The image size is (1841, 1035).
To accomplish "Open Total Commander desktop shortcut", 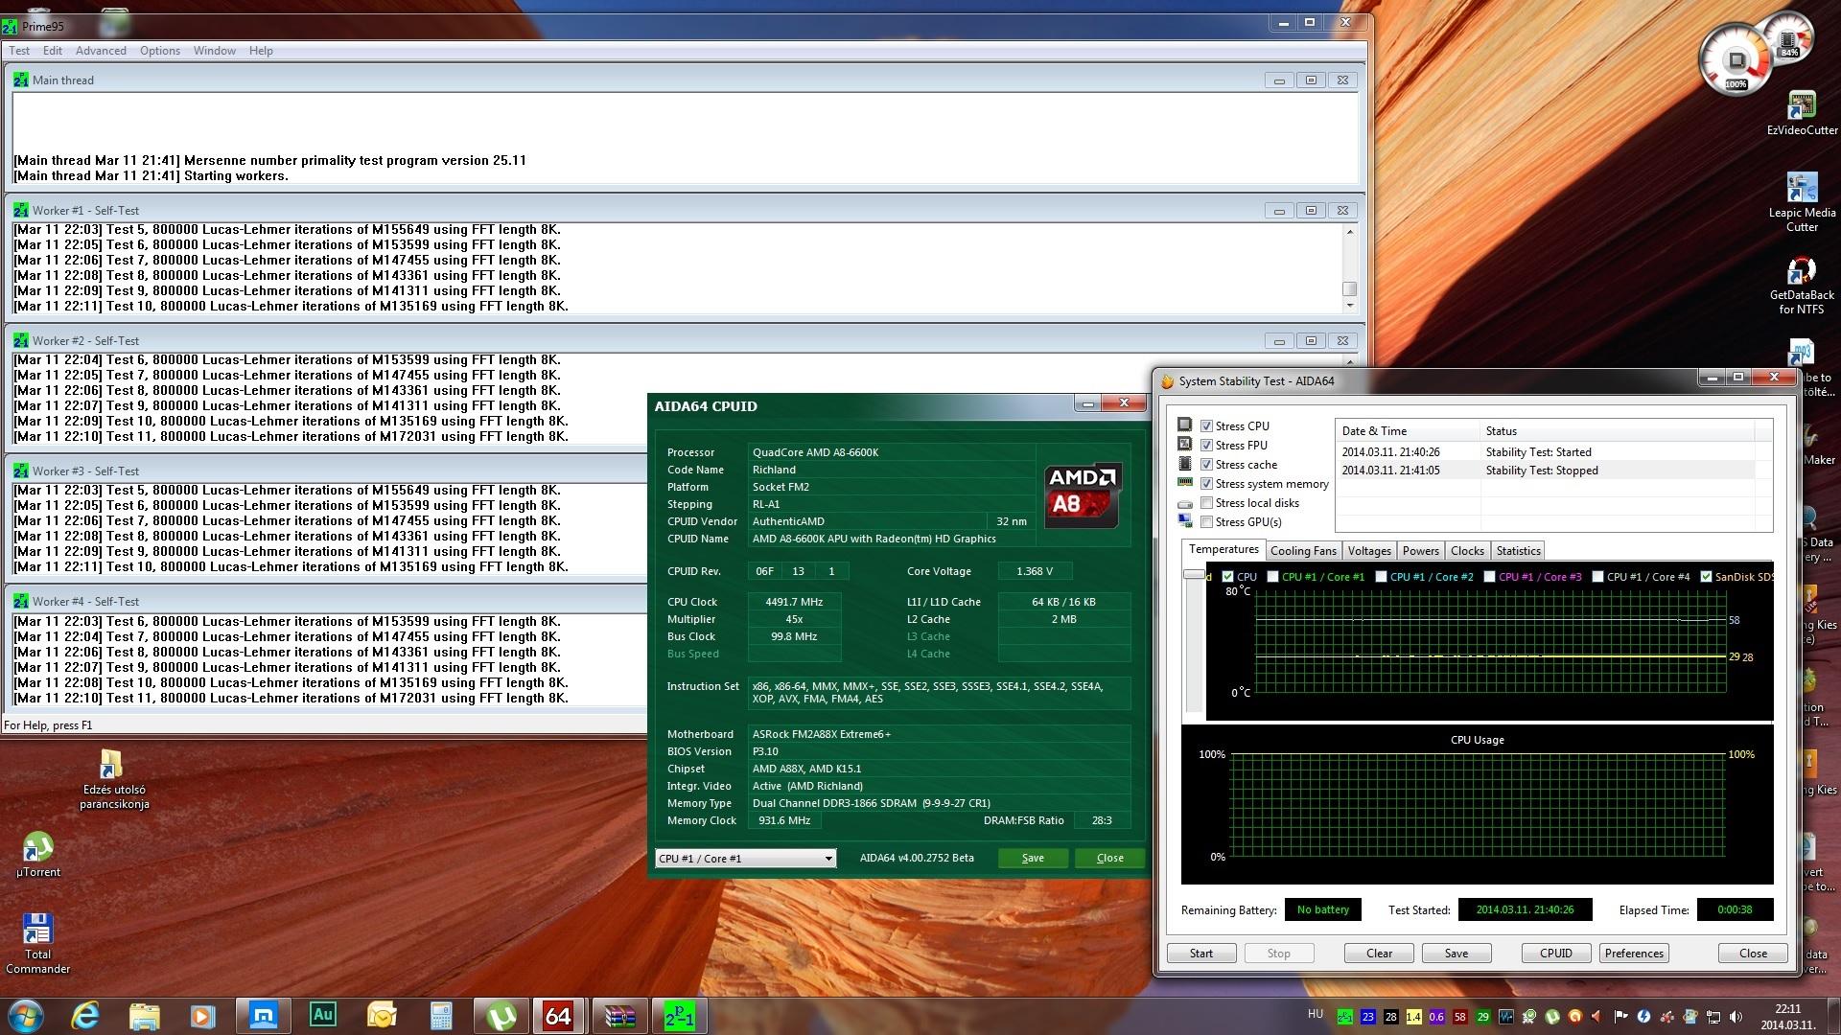I will click(37, 944).
